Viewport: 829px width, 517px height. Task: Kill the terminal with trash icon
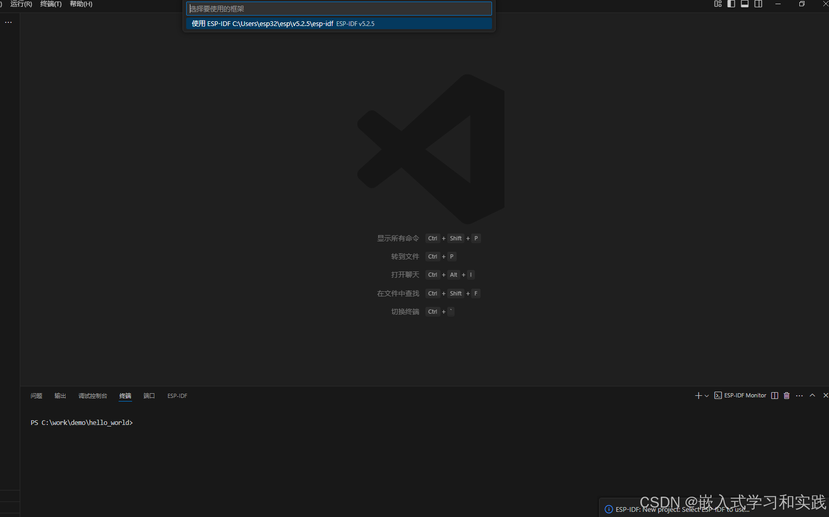[786, 396]
